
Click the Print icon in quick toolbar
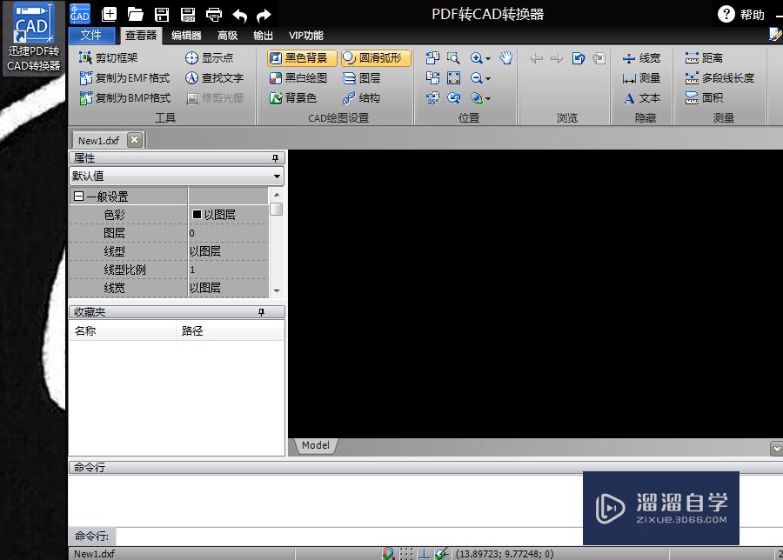click(213, 14)
